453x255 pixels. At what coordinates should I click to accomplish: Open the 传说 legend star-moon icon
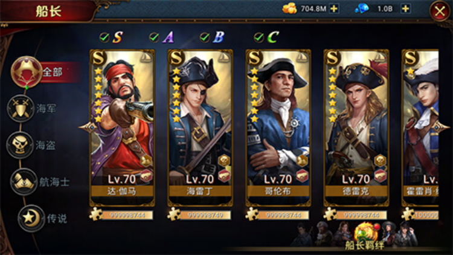pyautogui.click(x=31, y=218)
